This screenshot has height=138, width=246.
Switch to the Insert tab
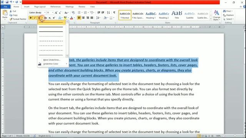27,7
